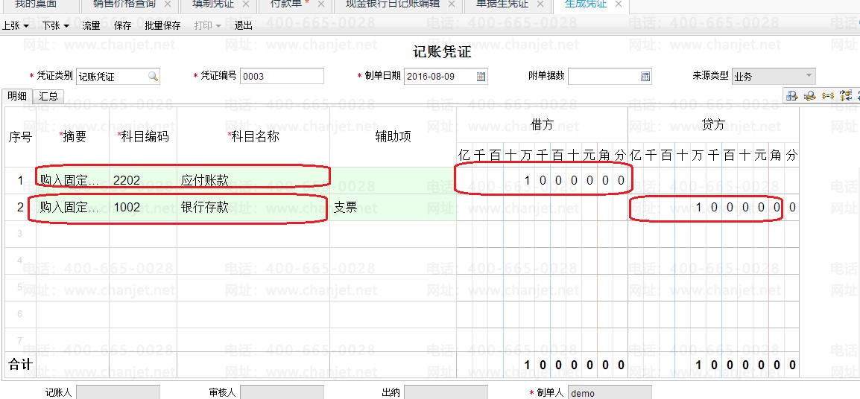860x399 pixels.
Task: Click the 贷方 column header
Action: click(713, 125)
